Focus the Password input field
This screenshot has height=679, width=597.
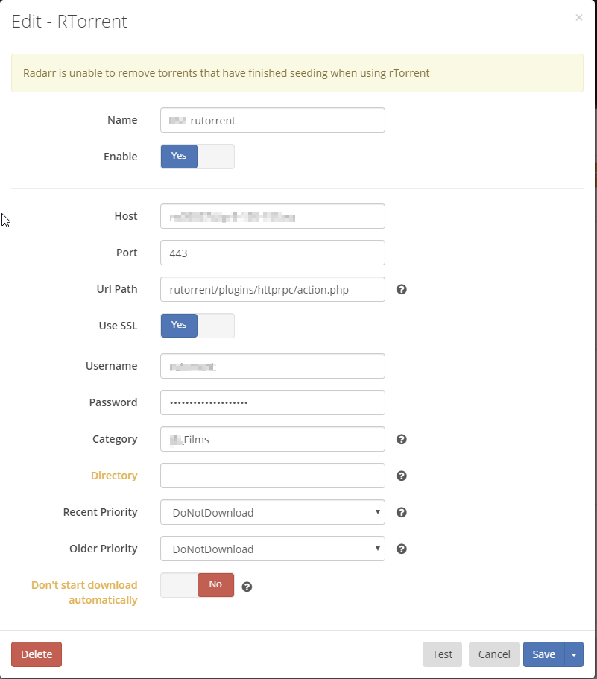(x=272, y=402)
